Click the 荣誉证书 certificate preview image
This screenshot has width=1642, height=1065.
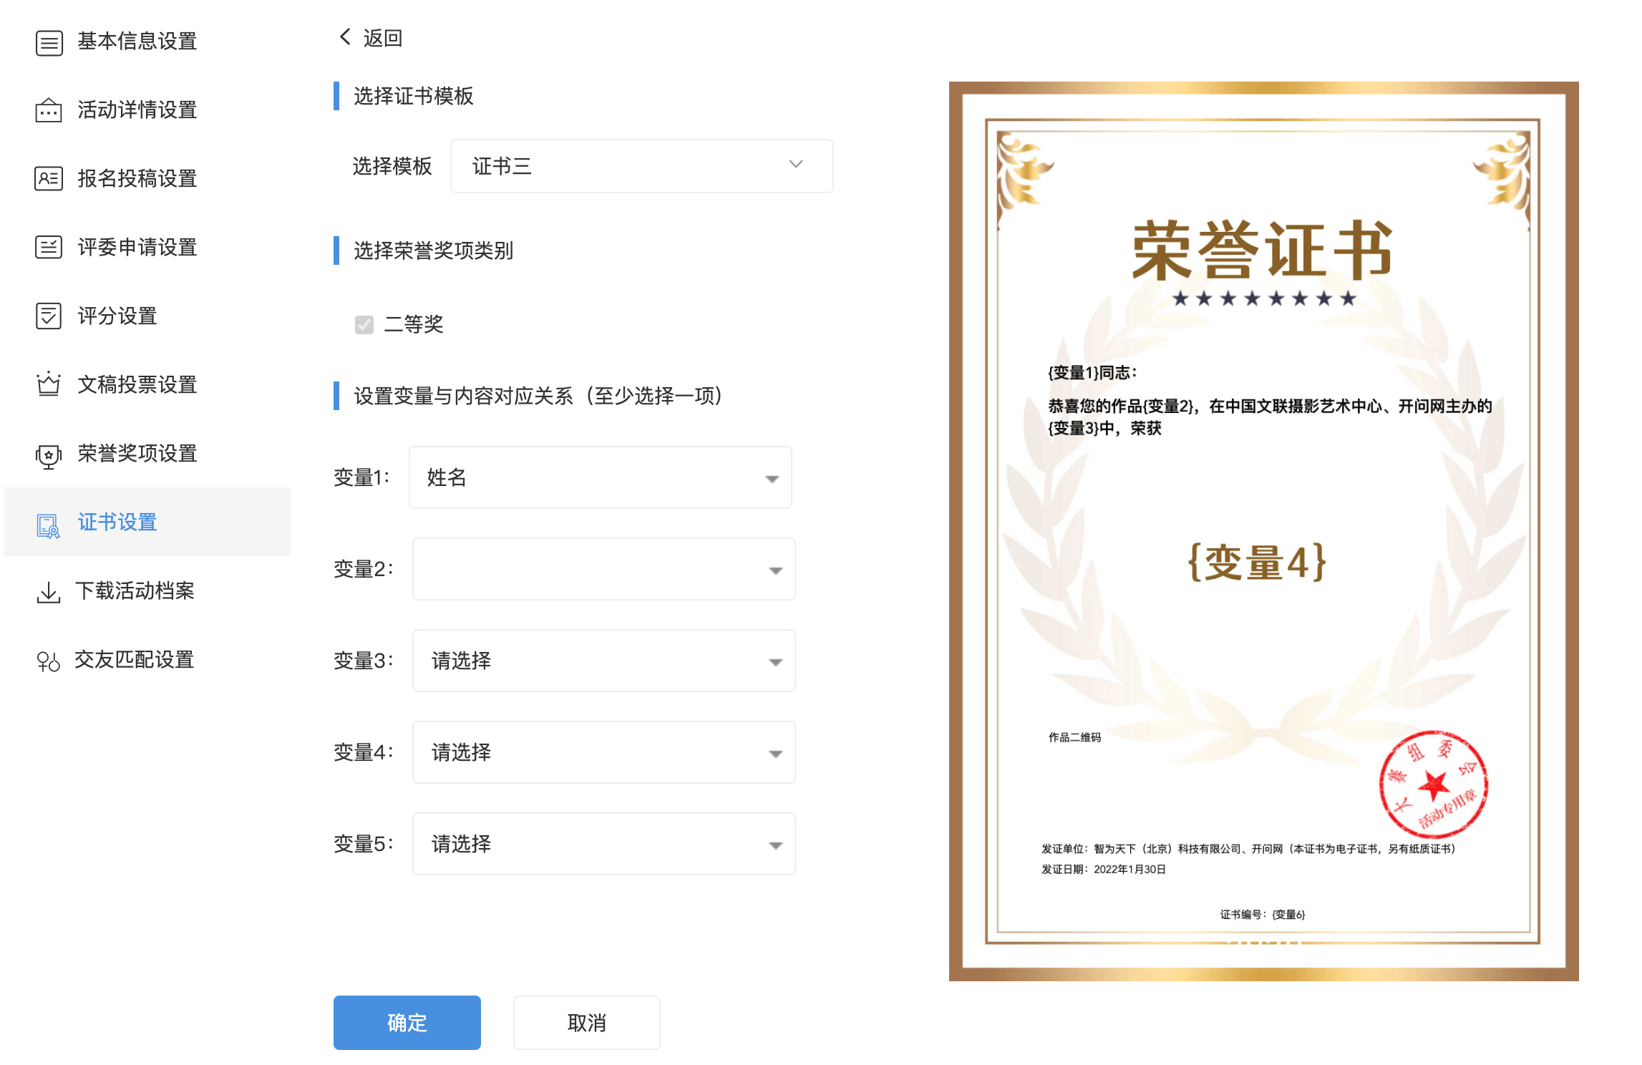(1263, 531)
